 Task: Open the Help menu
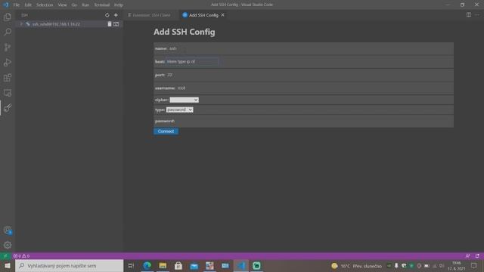click(x=119, y=5)
